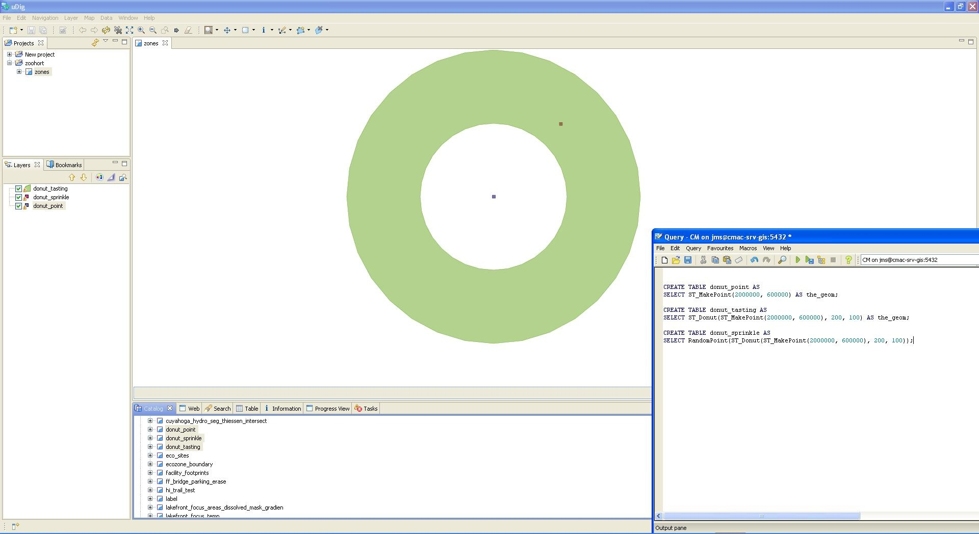Run the query with green play button
The height and width of the screenshot is (534, 979).
click(797, 260)
